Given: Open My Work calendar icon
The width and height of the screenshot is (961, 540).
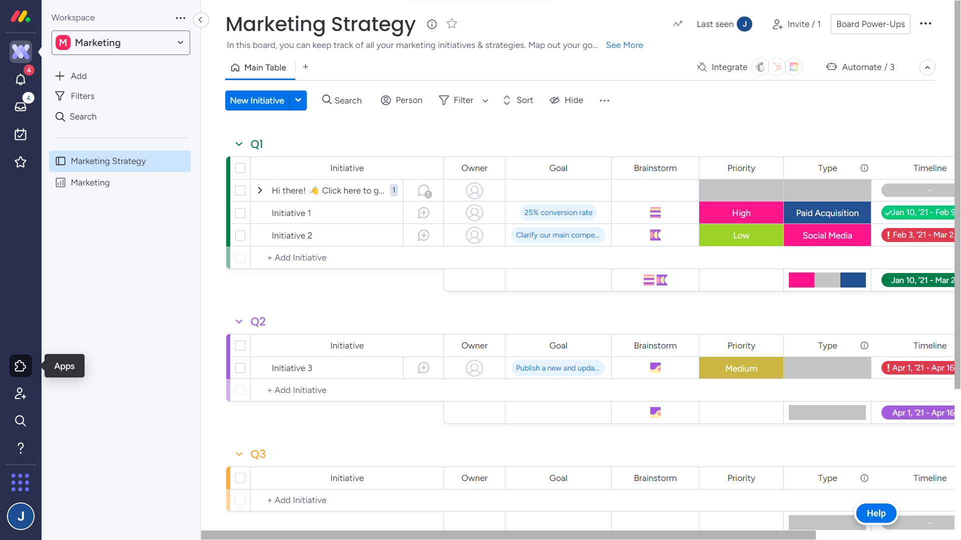Looking at the screenshot, I should (21, 134).
